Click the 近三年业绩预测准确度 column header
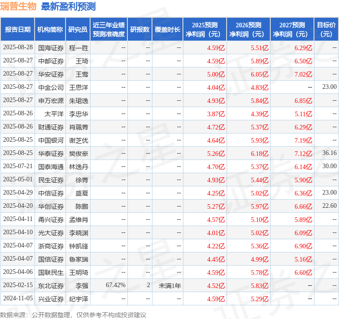This screenshot has height=319, width=339. 109,30
